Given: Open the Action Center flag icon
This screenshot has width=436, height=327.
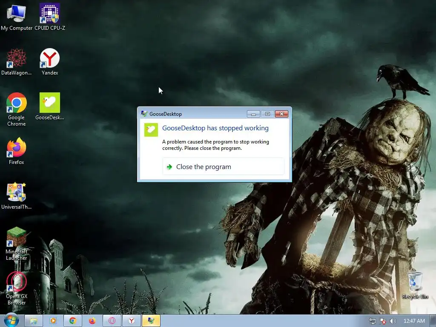Looking at the screenshot, I should [x=383, y=321].
